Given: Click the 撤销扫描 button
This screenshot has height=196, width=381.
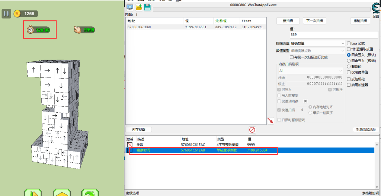Looking at the screenshot, I should coord(360,21).
